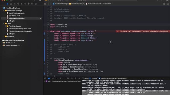Click the modified M badge on RealmFeedStore.swift
170x95 pixels.
coord(40,18)
